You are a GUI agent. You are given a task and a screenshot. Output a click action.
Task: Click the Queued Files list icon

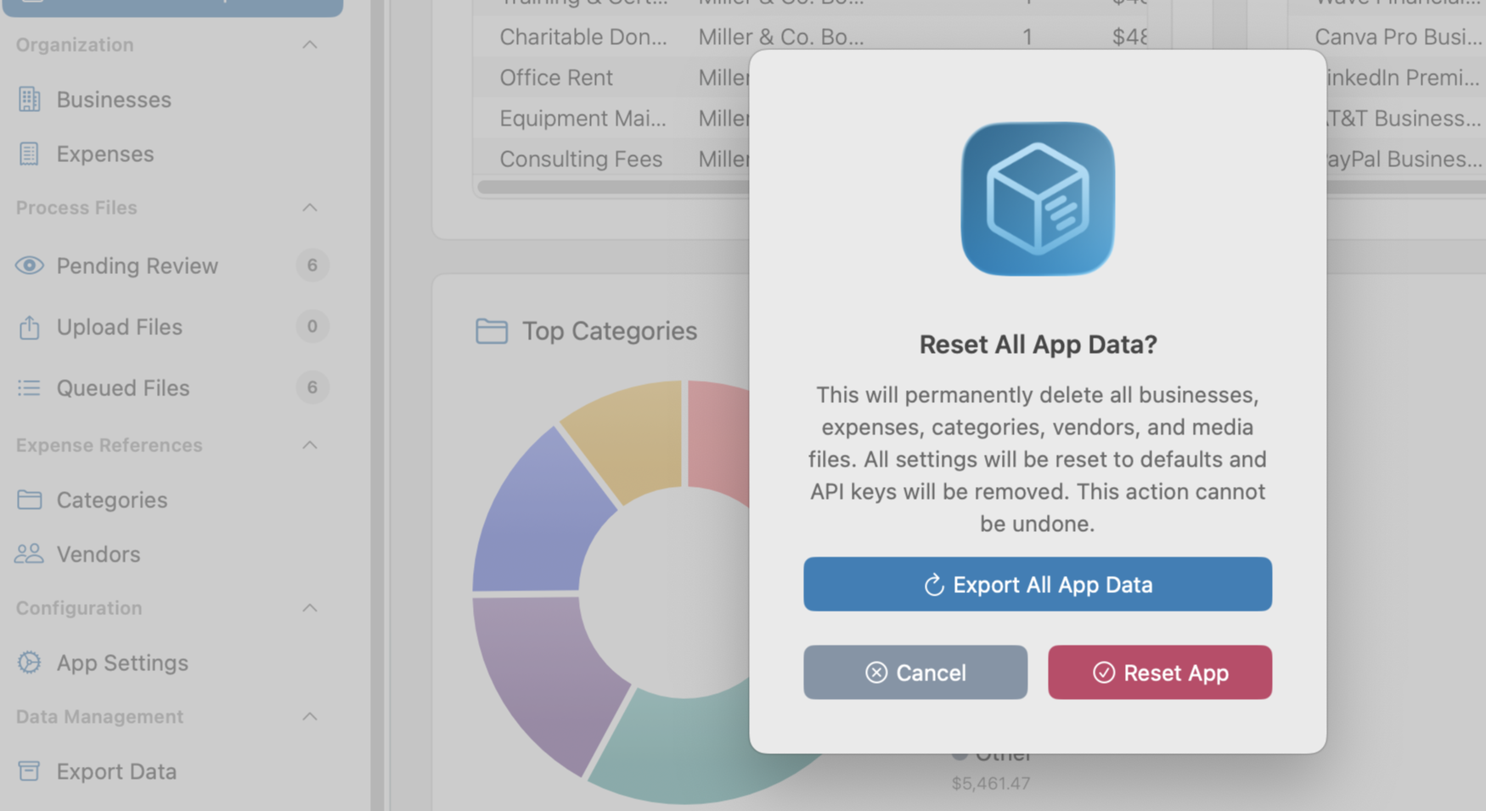coord(29,388)
